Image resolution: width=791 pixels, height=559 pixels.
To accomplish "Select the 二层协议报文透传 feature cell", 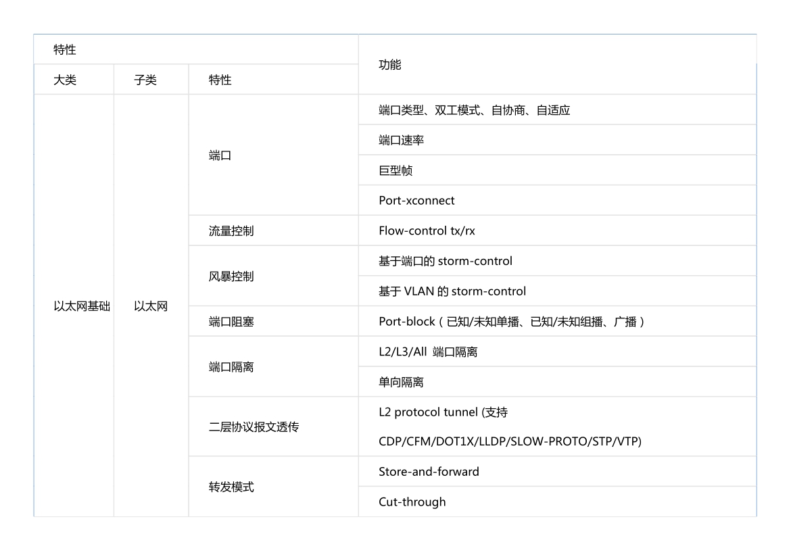I will tap(273, 427).
